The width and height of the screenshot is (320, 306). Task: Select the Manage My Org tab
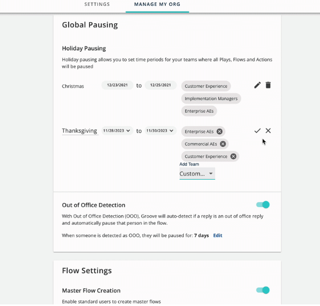click(157, 4)
